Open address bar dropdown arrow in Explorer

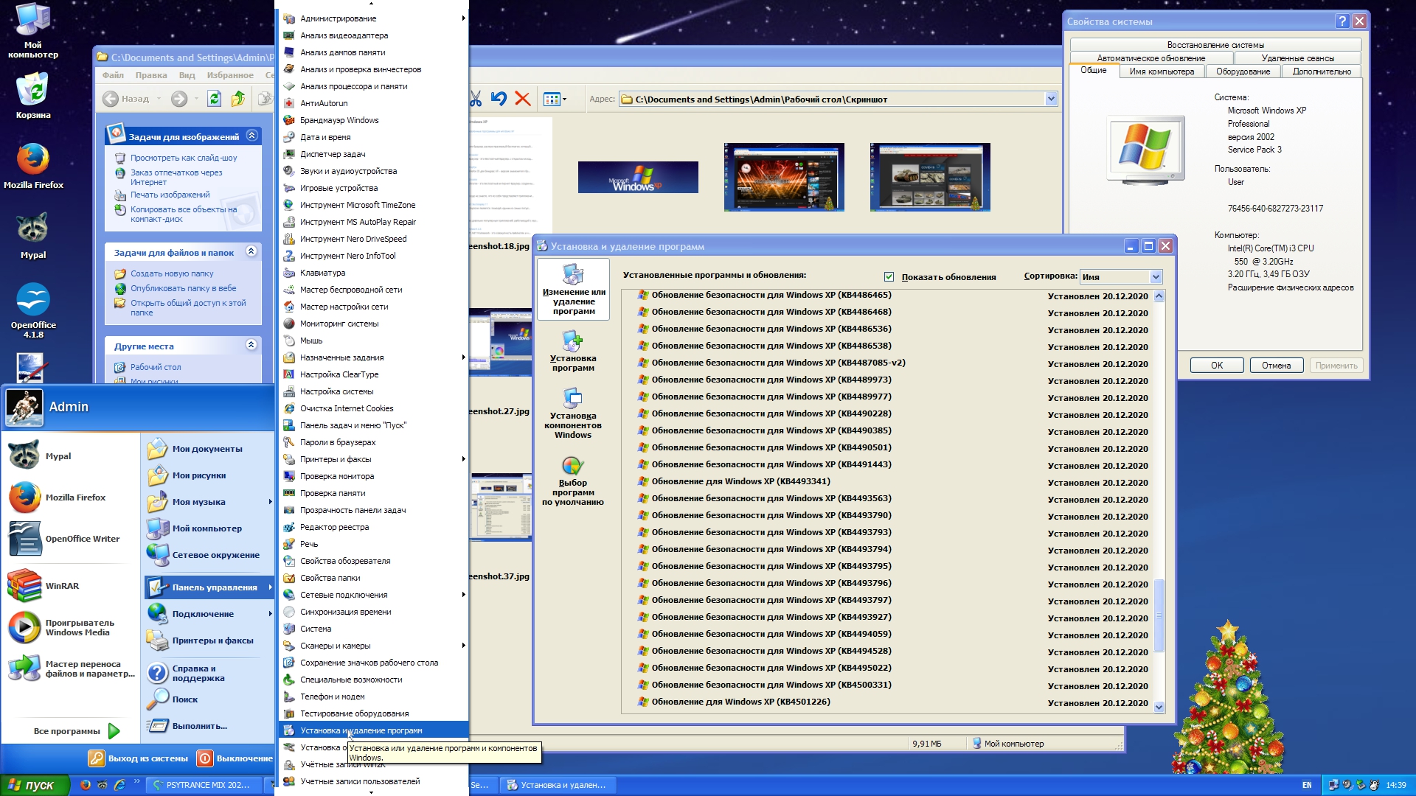[1051, 99]
